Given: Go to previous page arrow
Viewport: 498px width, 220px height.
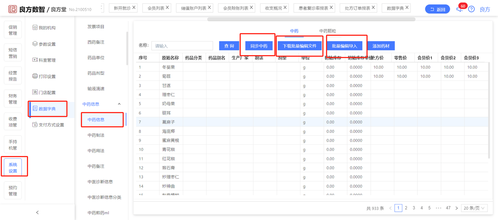Looking at the screenshot, I should pos(390,208).
